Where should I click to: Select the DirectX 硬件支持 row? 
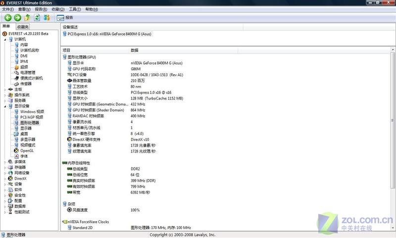click(108, 140)
